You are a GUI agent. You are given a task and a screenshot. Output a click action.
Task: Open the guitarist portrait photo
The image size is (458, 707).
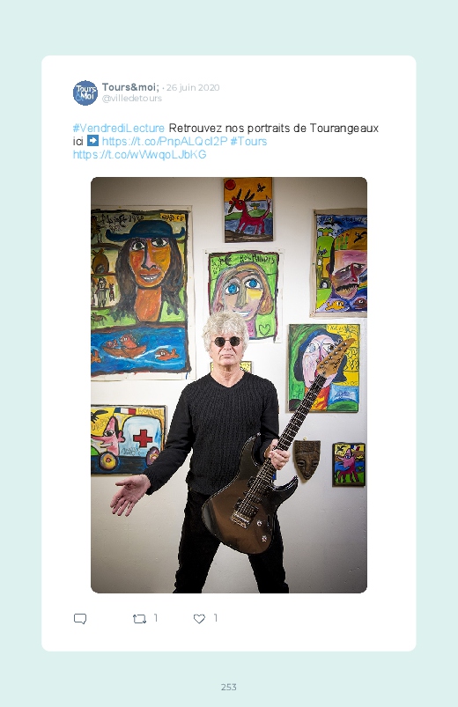[229, 385]
